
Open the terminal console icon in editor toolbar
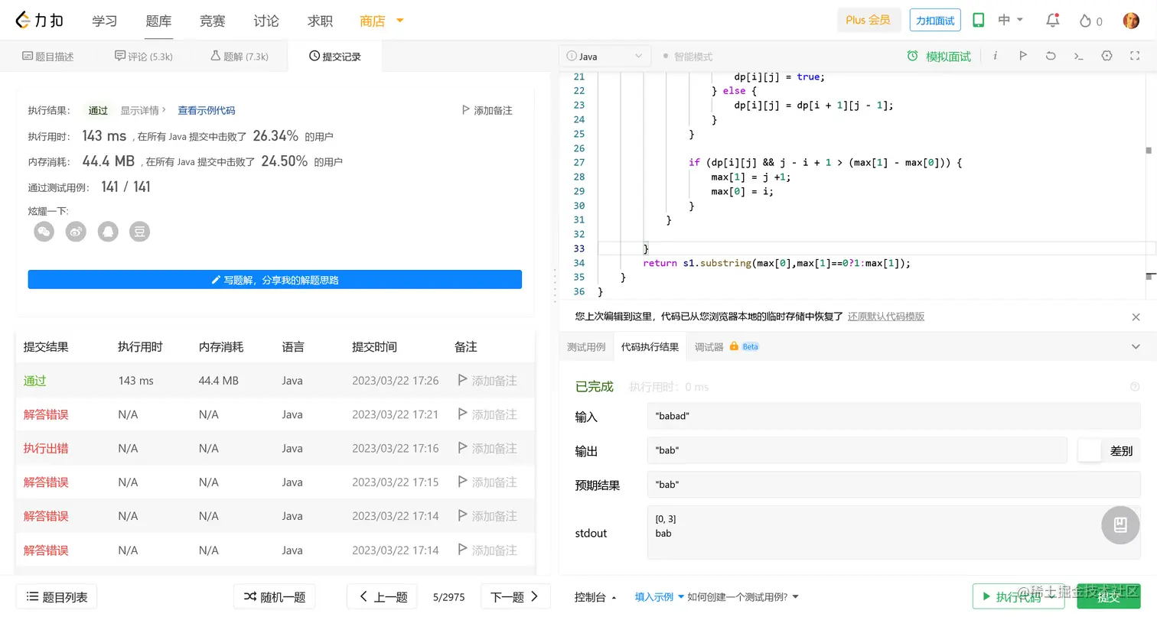(x=1078, y=56)
